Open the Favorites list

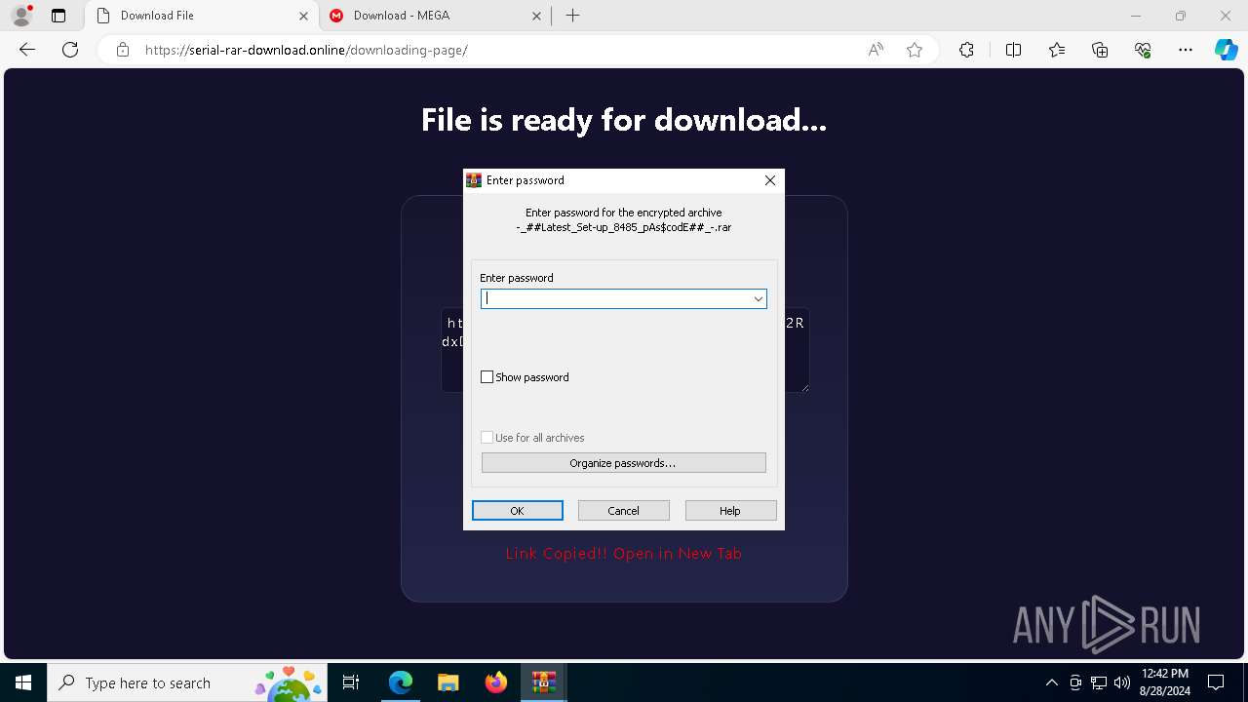coord(1057,50)
